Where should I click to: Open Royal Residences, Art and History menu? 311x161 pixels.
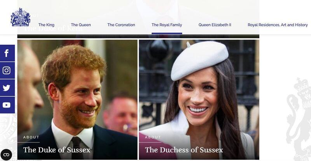[278, 25]
